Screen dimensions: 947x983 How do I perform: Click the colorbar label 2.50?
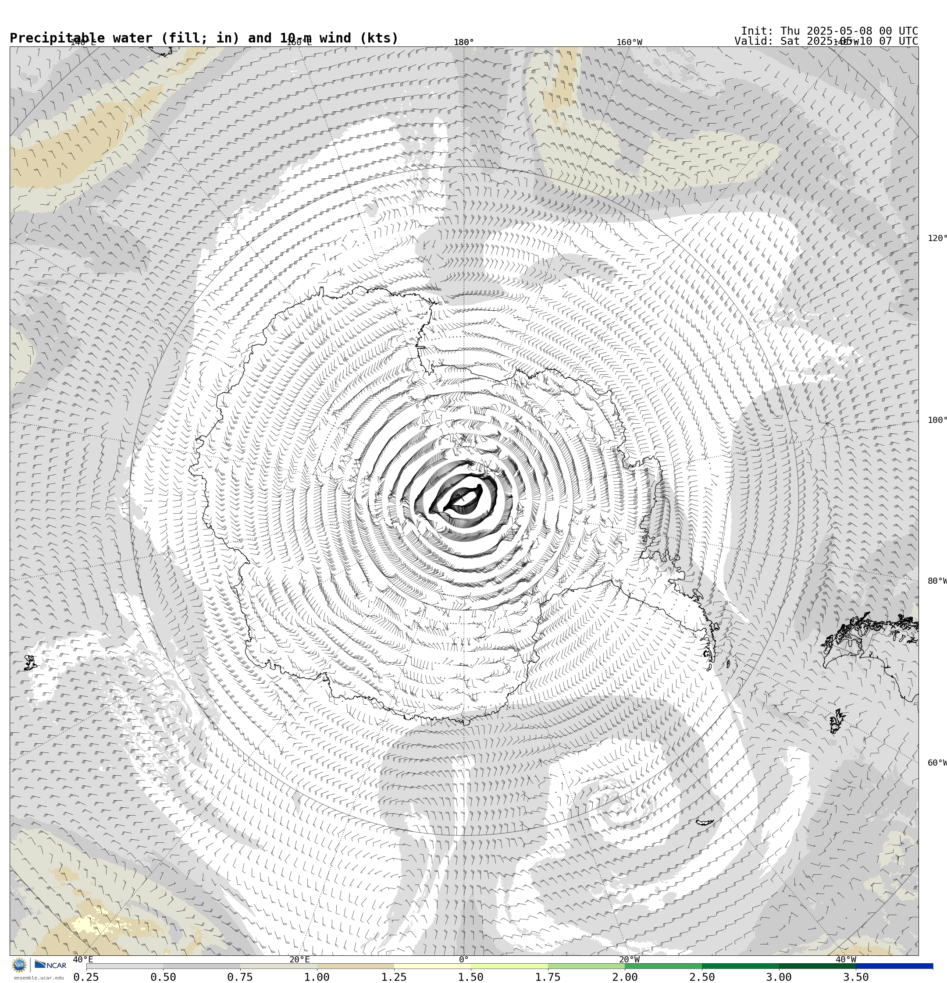pyautogui.click(x=702, y=977)
